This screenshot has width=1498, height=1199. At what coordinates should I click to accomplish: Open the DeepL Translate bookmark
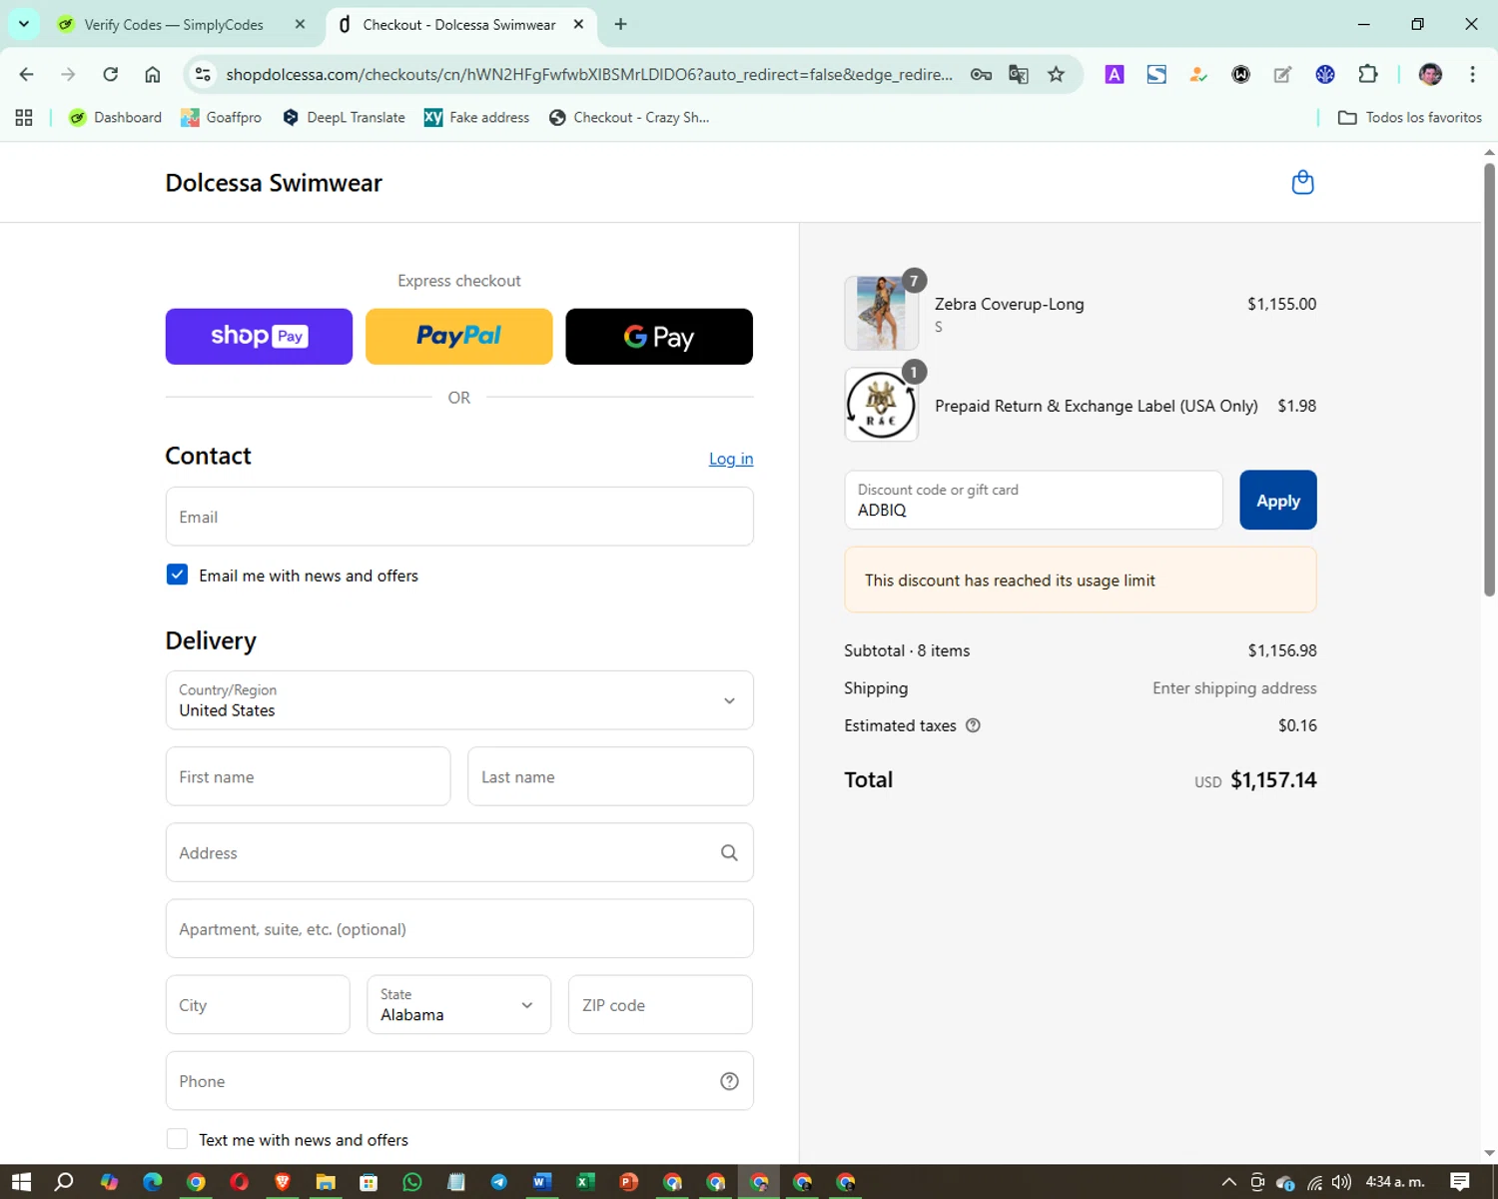[x=344, y=118]
